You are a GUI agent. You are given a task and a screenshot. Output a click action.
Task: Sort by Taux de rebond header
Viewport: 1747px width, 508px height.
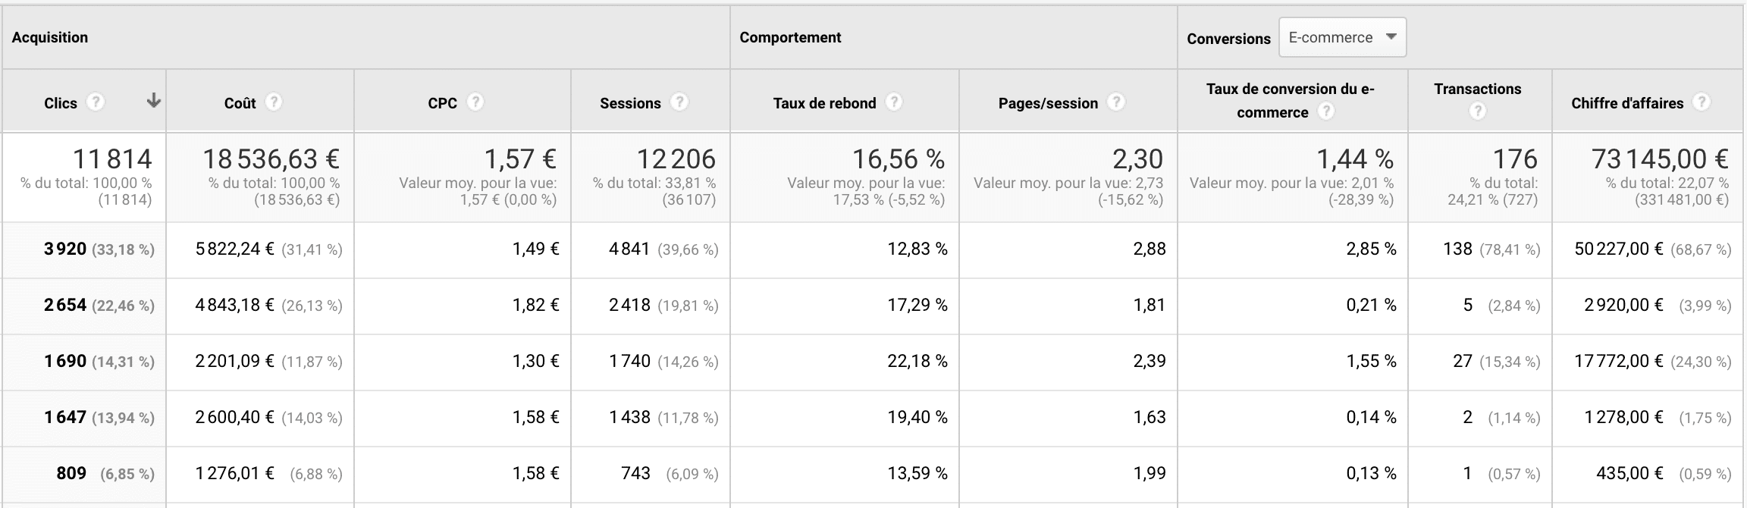click(824, 103)
